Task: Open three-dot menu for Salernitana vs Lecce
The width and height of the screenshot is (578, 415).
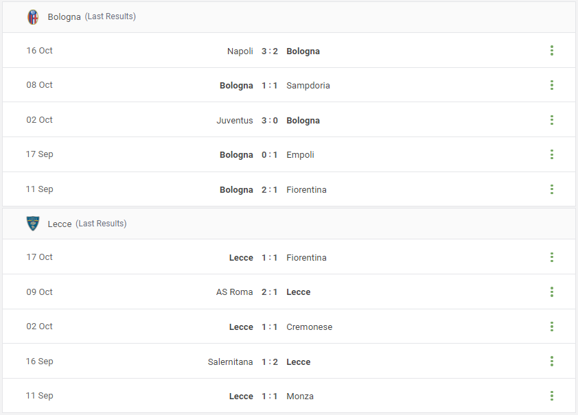Action: click(x=551, y=361)
